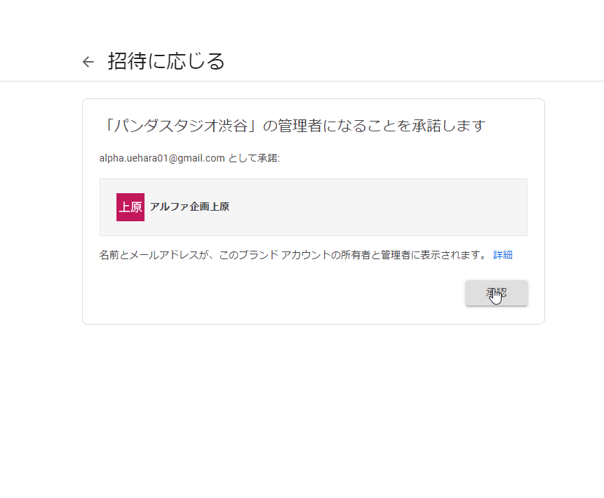This screenshot has width=604, height=498.
Task: Click the パンダスタジオ渋谷 name in heading
Action: pyautogui.click(x=181, y=126)
